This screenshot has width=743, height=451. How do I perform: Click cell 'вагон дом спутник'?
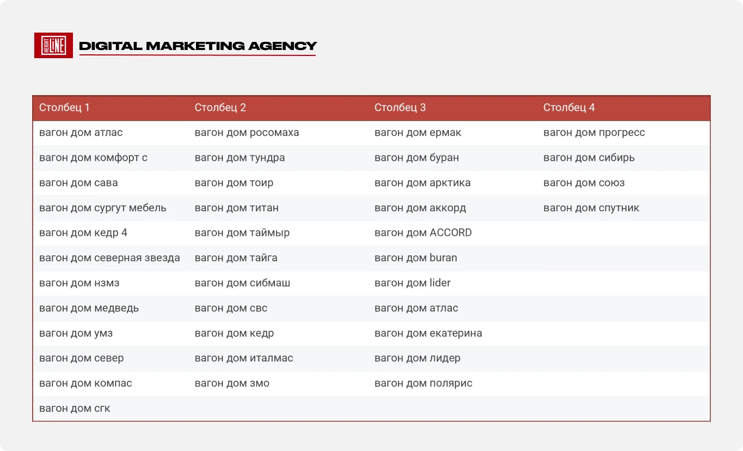[591, 208]
